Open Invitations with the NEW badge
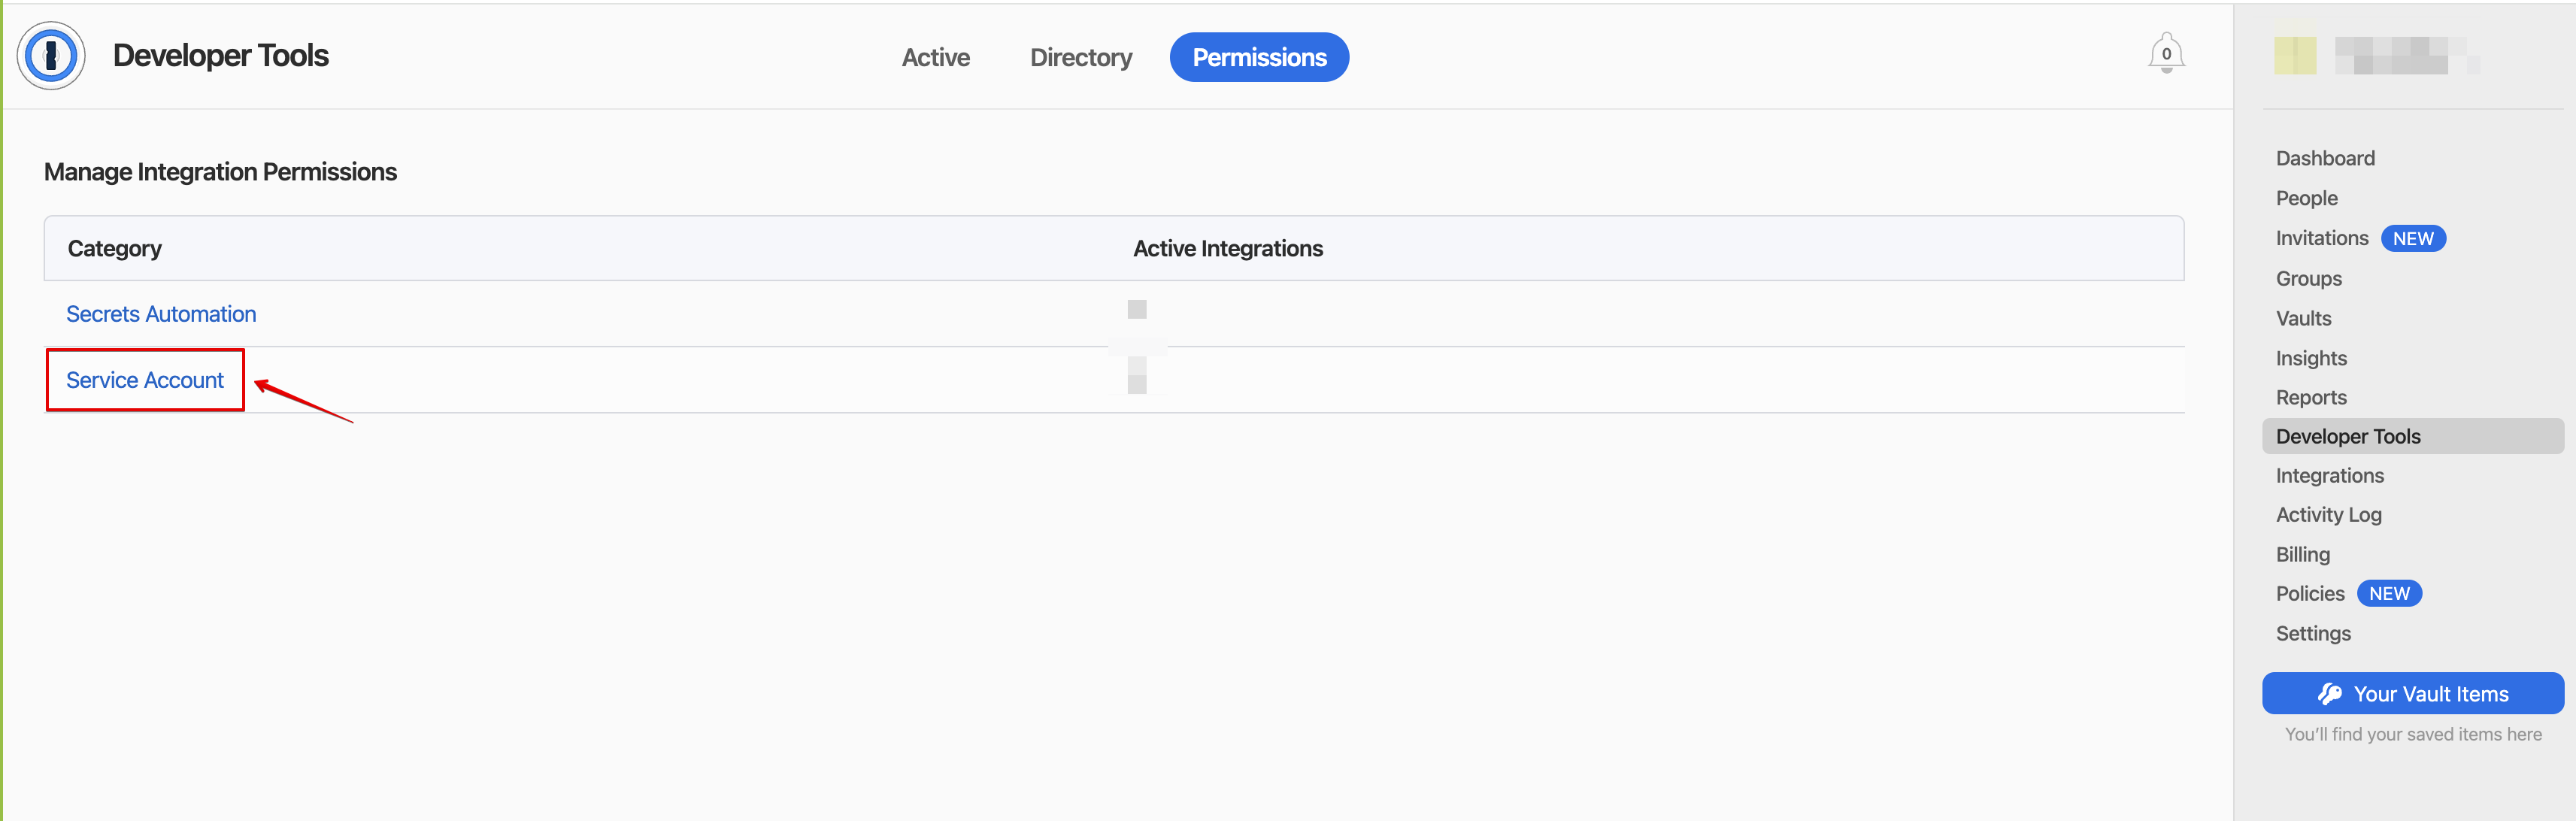This screenshot has width=2576, height=821. point(2321,238)
